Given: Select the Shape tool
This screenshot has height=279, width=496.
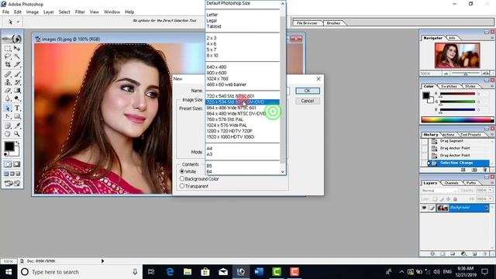Looking at the screenshot, I should [x=17, y=116].
